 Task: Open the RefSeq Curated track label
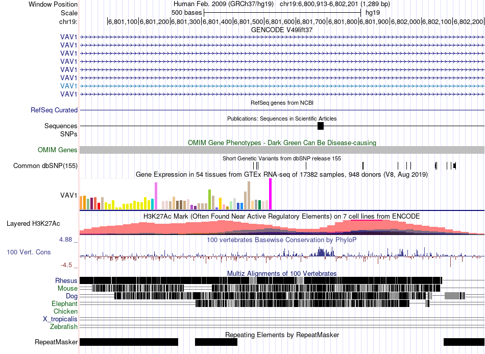[54, 110]
